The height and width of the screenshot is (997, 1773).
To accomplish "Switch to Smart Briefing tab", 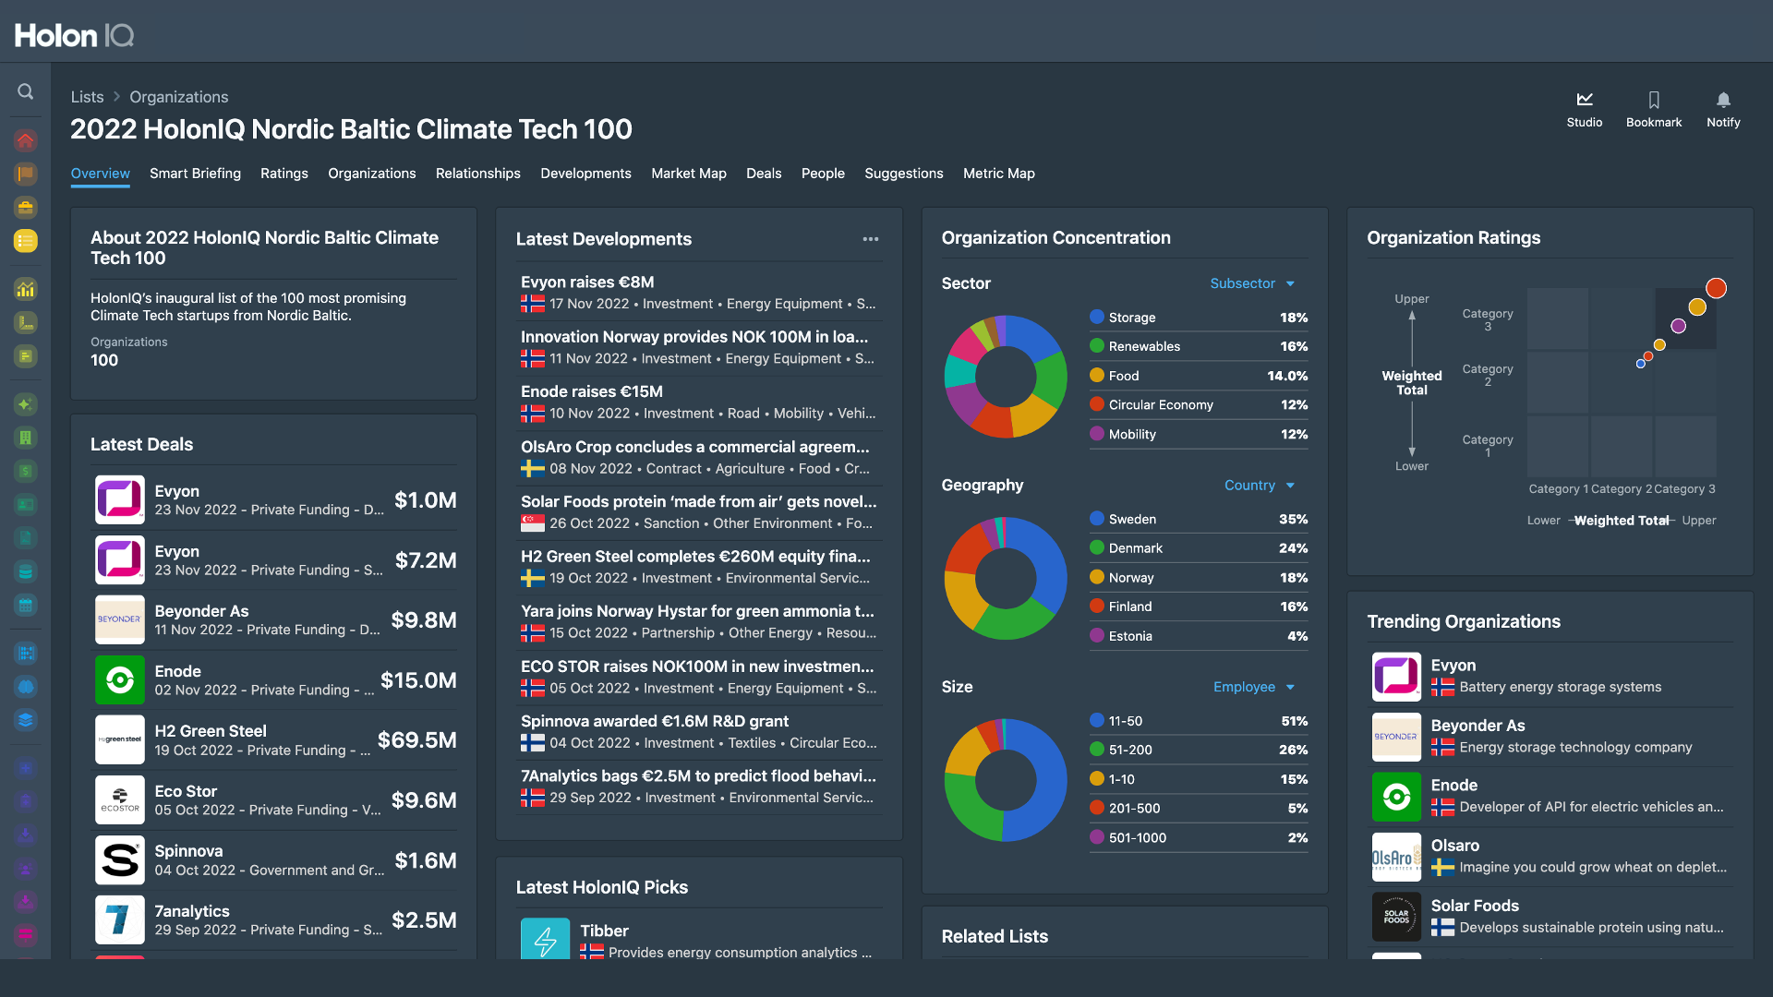I will [x=195, y=174].
